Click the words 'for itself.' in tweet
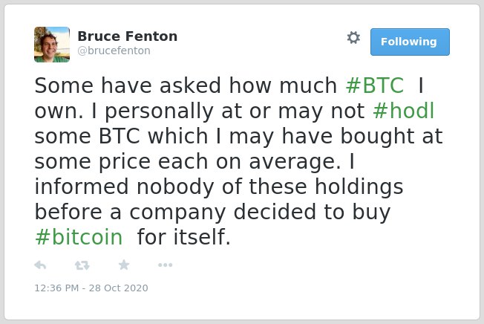 183,237
